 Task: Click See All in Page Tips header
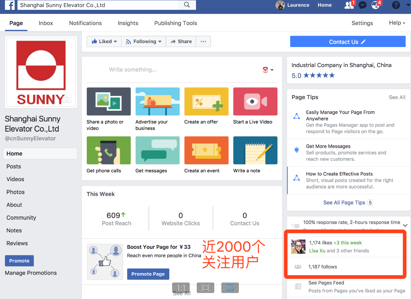(397, 98)
